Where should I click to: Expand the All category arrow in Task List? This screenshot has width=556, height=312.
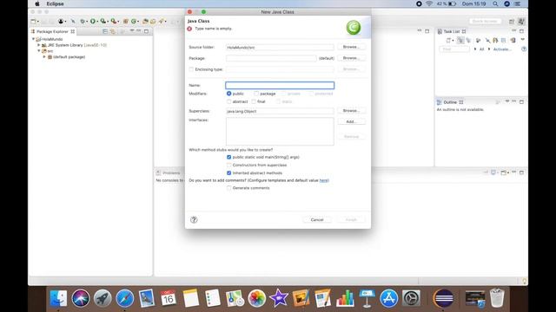point(475,49)
